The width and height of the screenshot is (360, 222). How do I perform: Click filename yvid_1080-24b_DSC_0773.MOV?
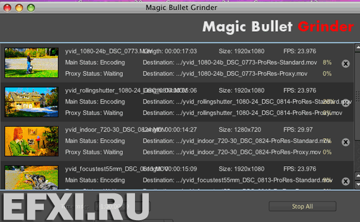coord(109,51)
